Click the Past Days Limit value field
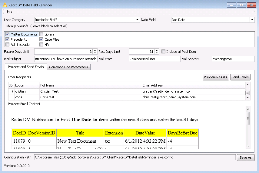Image resolution: width=259 pixels, height=173 pixels. tap(142, 52)
